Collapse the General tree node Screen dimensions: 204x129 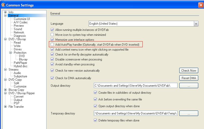click(x=5, y=16)
